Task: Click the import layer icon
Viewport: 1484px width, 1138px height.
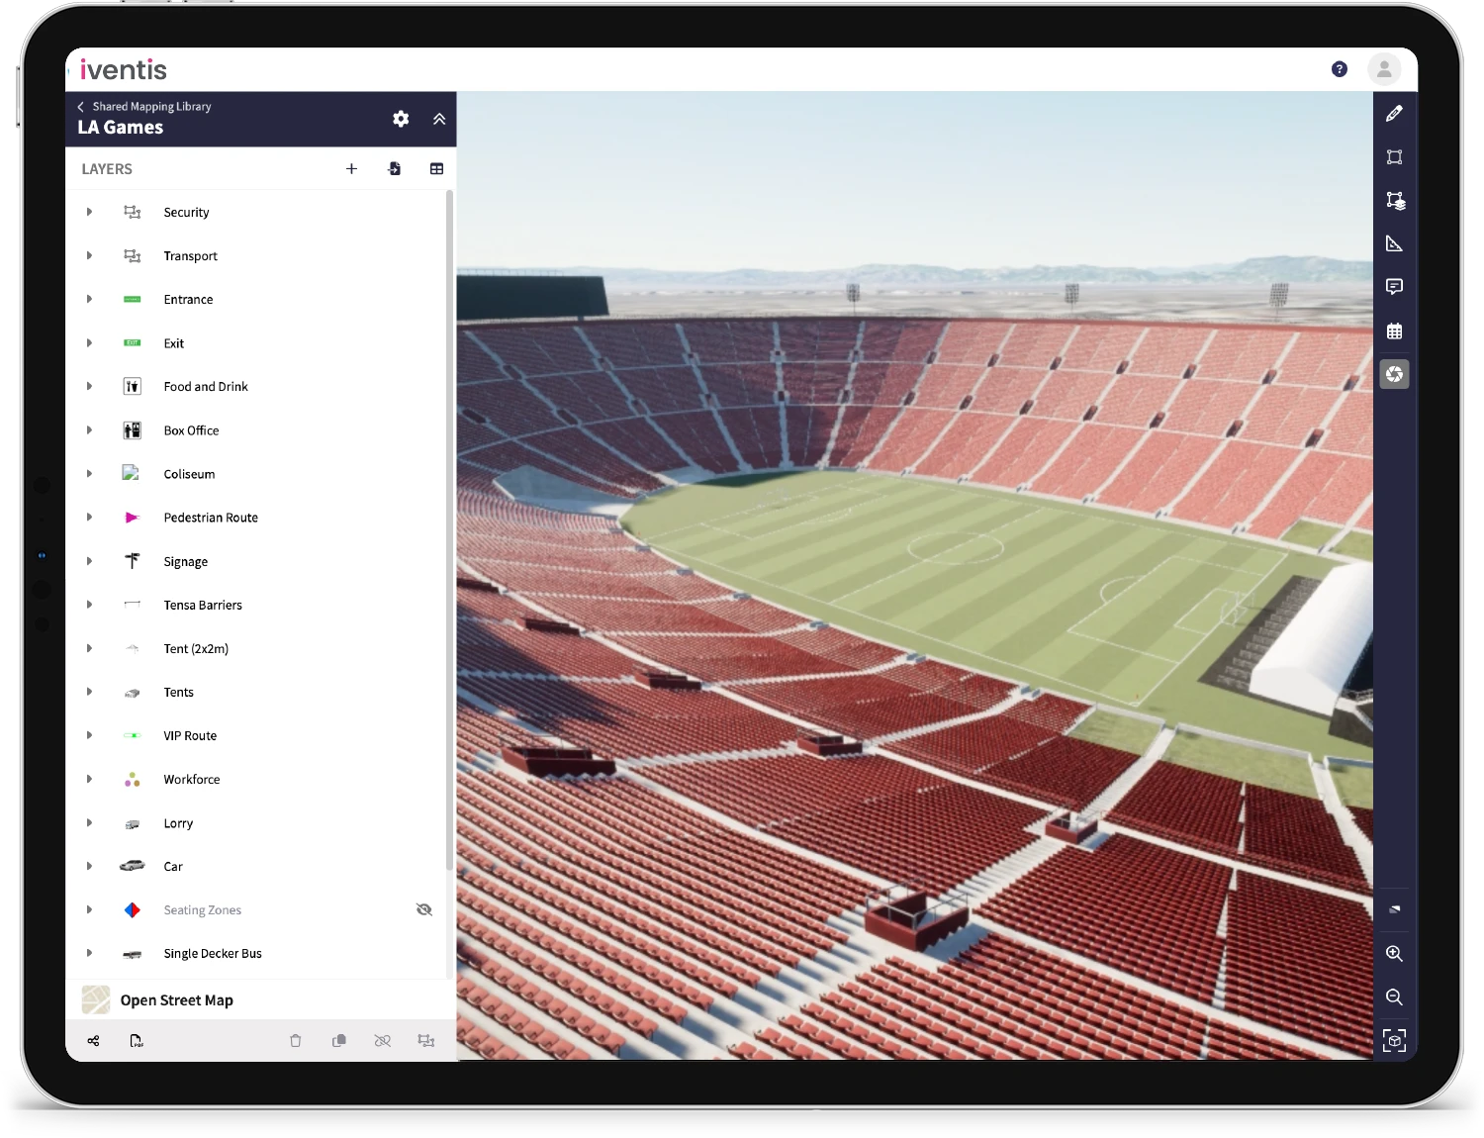Action: point(394,169)
